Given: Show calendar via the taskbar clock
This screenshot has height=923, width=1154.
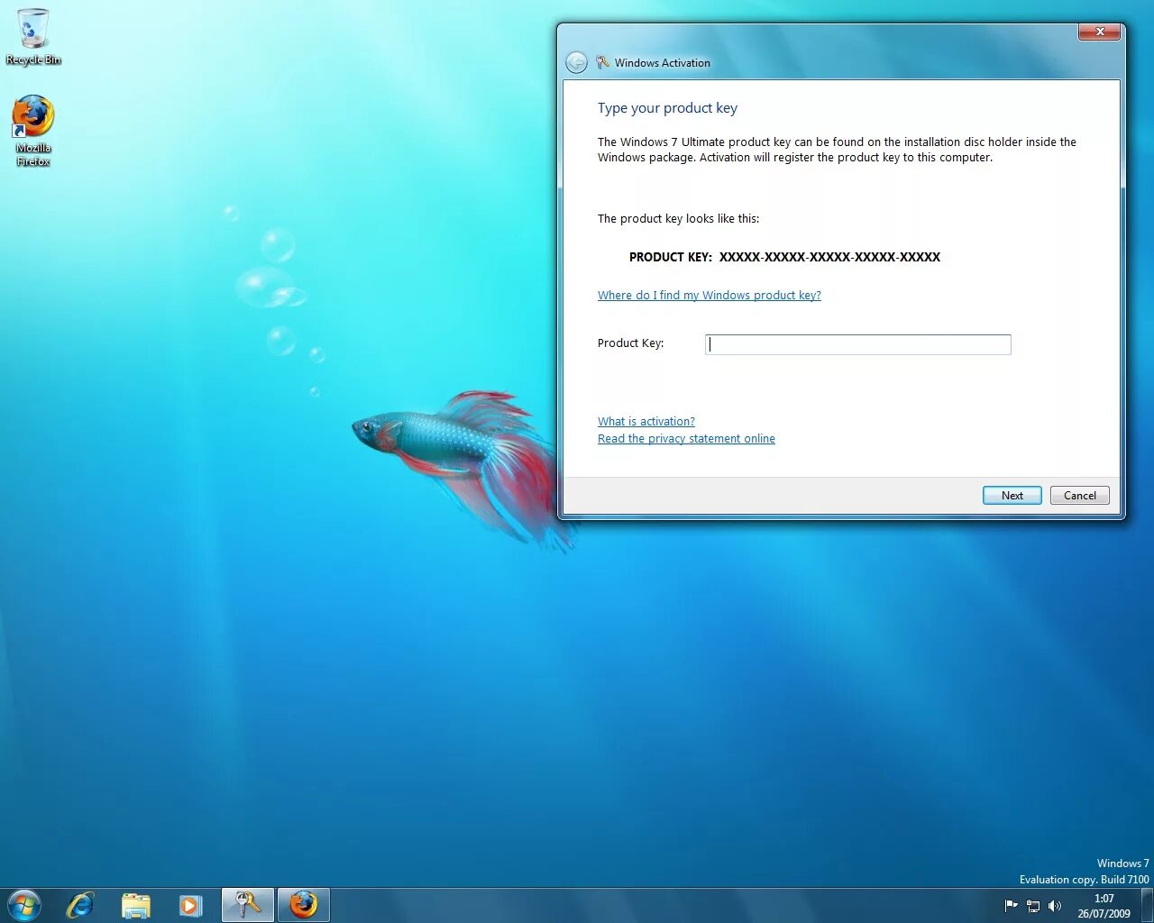Looking at the screenshot, I should (1104, 906).
